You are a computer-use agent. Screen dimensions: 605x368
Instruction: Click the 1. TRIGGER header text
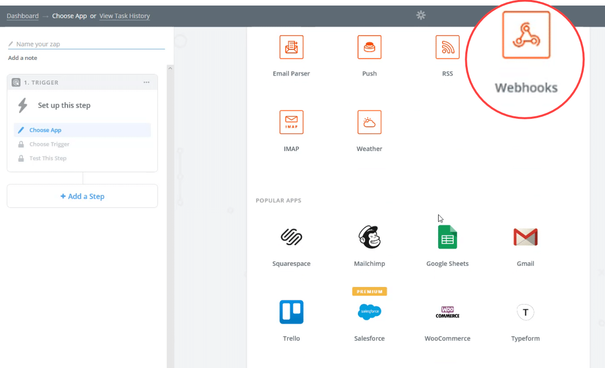coord(41,83)
